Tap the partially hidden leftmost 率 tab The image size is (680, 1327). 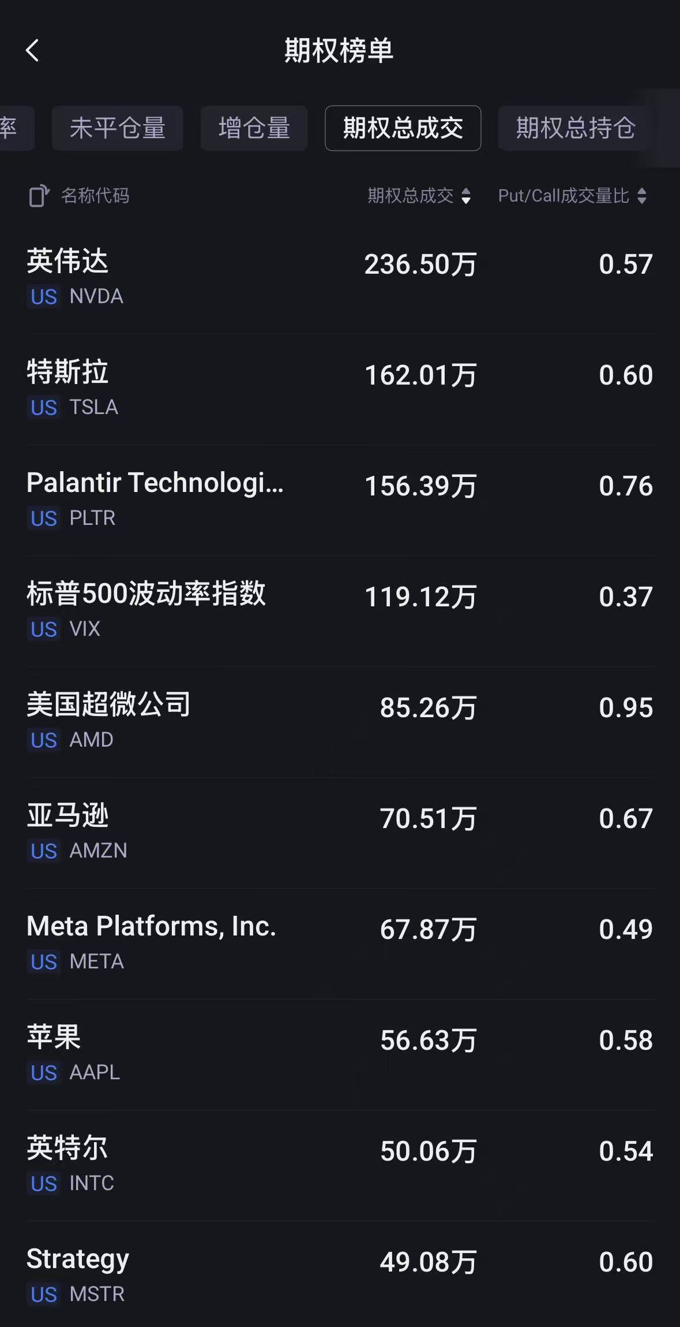(x=10, y=128)
